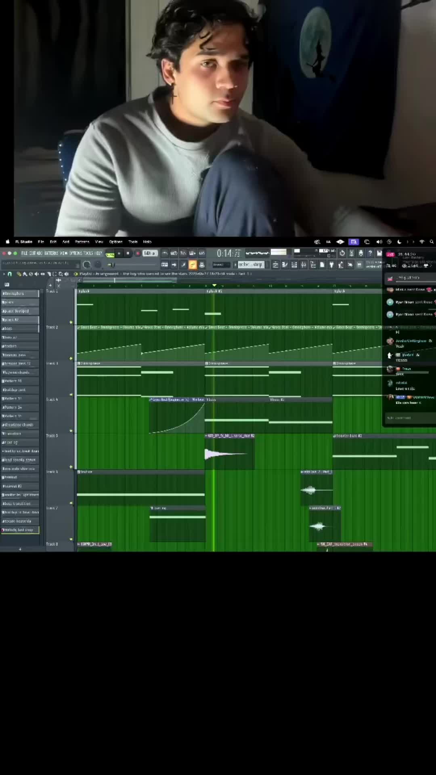Pause playback with the pause button
Image resolution: width=436 pixels, height=775 pixels.
coord(119,253)
